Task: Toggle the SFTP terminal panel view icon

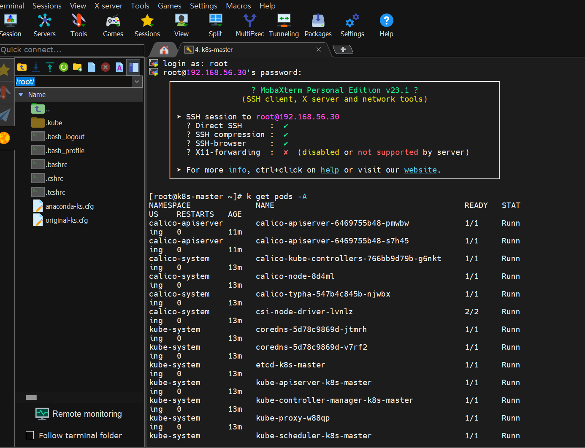Action: [x=134, y=67]
